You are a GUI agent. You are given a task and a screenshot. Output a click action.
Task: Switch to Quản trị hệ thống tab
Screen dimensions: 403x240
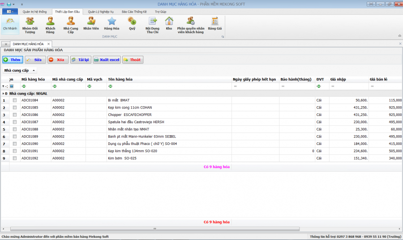(x=34, y=12)
